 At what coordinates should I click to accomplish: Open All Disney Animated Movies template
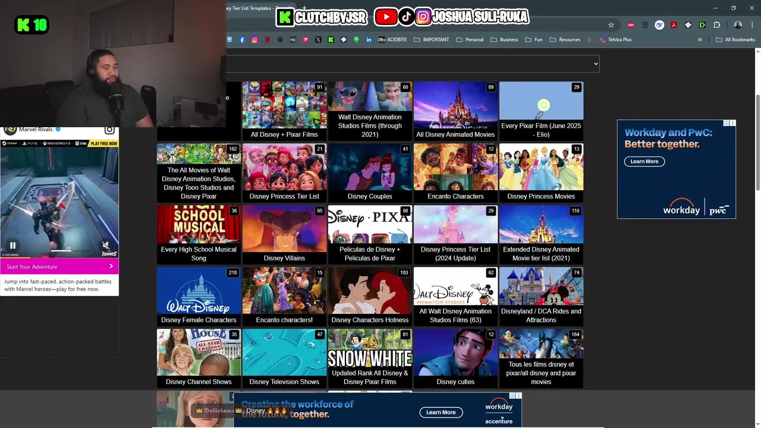[455, 111]
